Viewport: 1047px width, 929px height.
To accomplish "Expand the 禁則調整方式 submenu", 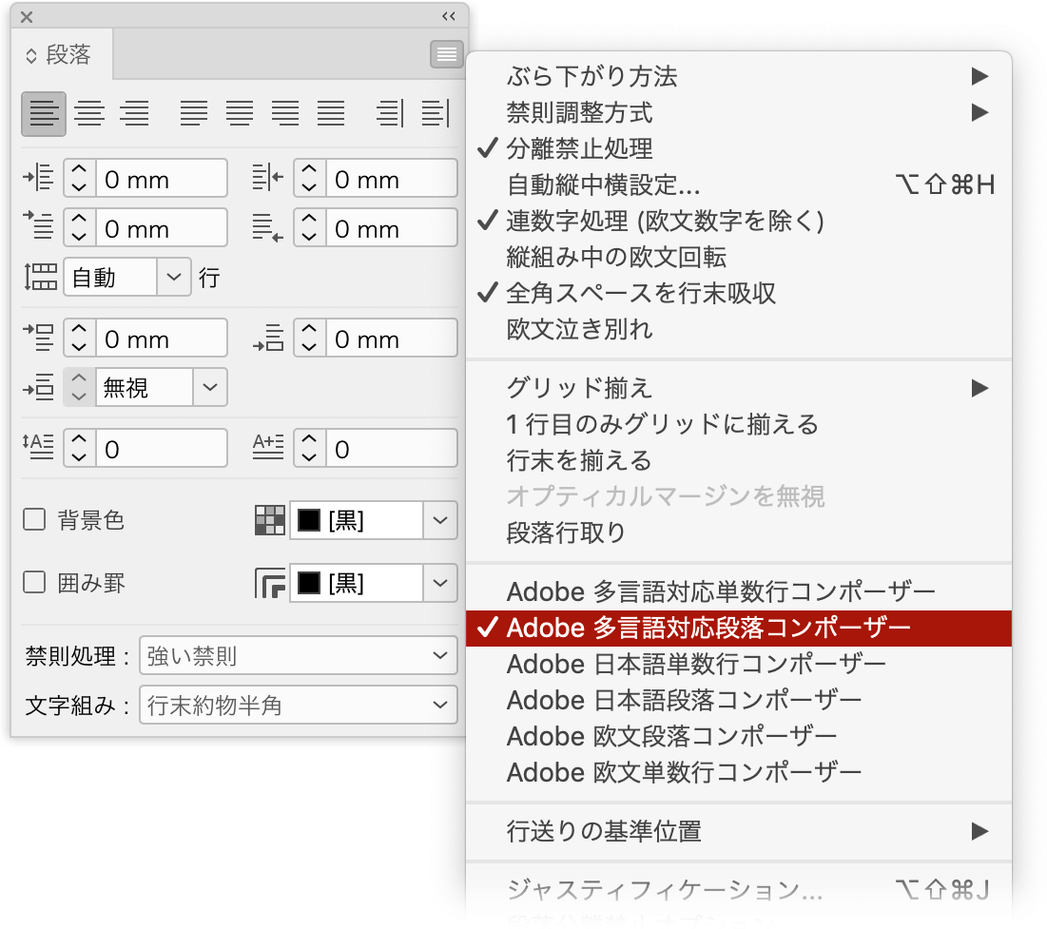I will coord(739,112).
